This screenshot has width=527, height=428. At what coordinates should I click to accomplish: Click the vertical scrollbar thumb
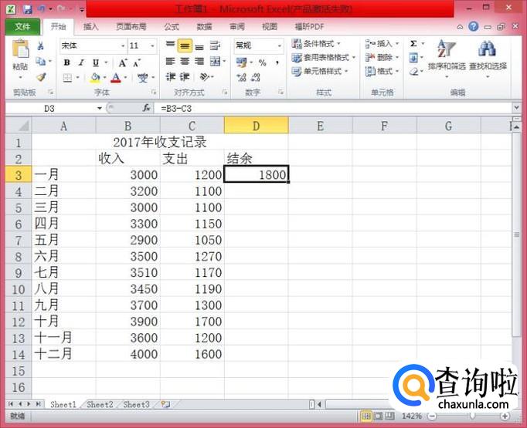click(x=517, y=234)
